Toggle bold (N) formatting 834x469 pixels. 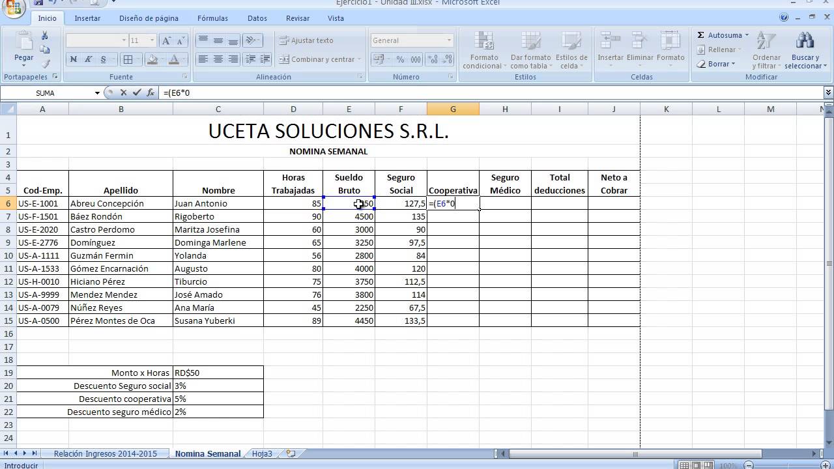pos(73,59)
